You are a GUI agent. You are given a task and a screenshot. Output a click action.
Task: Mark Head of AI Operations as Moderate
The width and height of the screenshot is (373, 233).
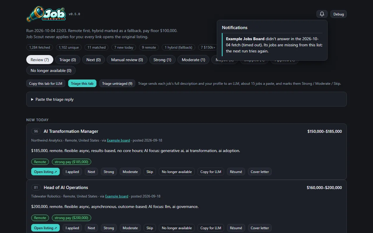pyautogui.click(x=130, y=228)
